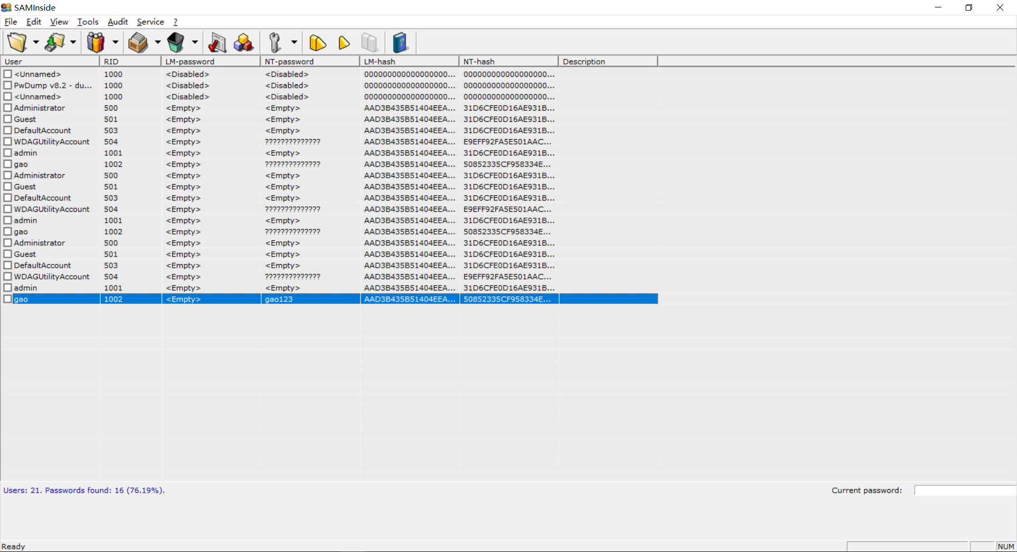Viewport: 1017px width, 552px height.
Task: Sort by the LM-hash column header
Action: point(409,61)
